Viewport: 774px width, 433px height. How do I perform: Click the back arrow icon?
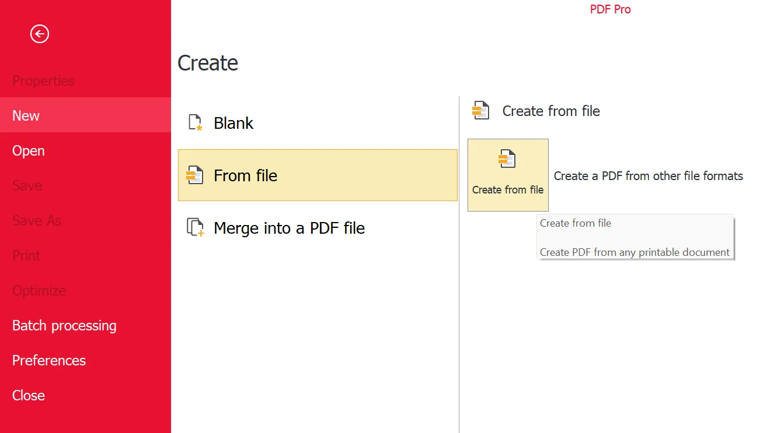point(40,34)
